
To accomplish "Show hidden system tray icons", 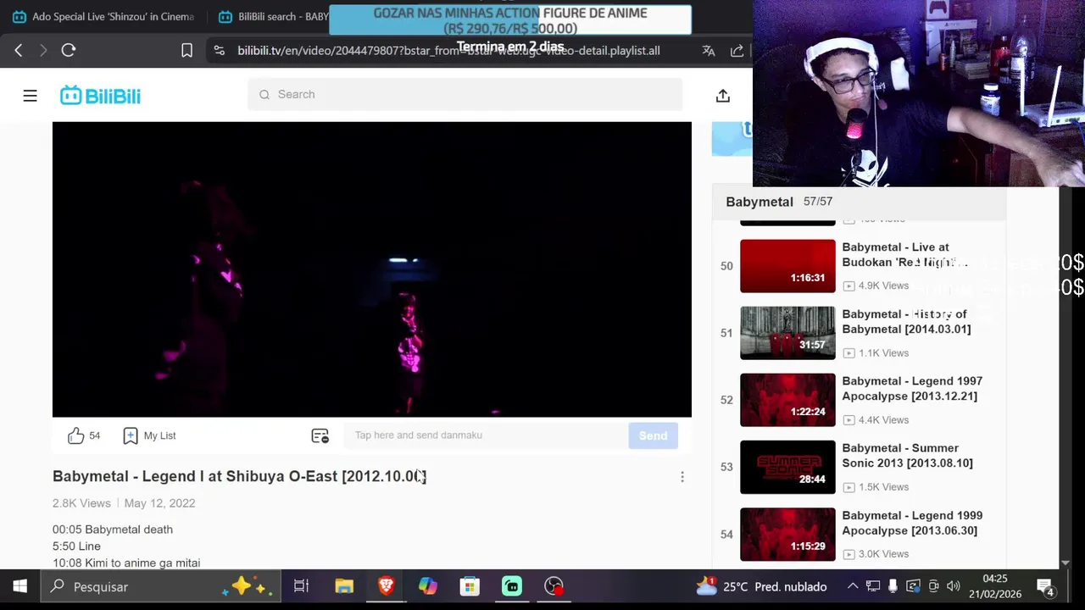I will [x=853, y=586].
